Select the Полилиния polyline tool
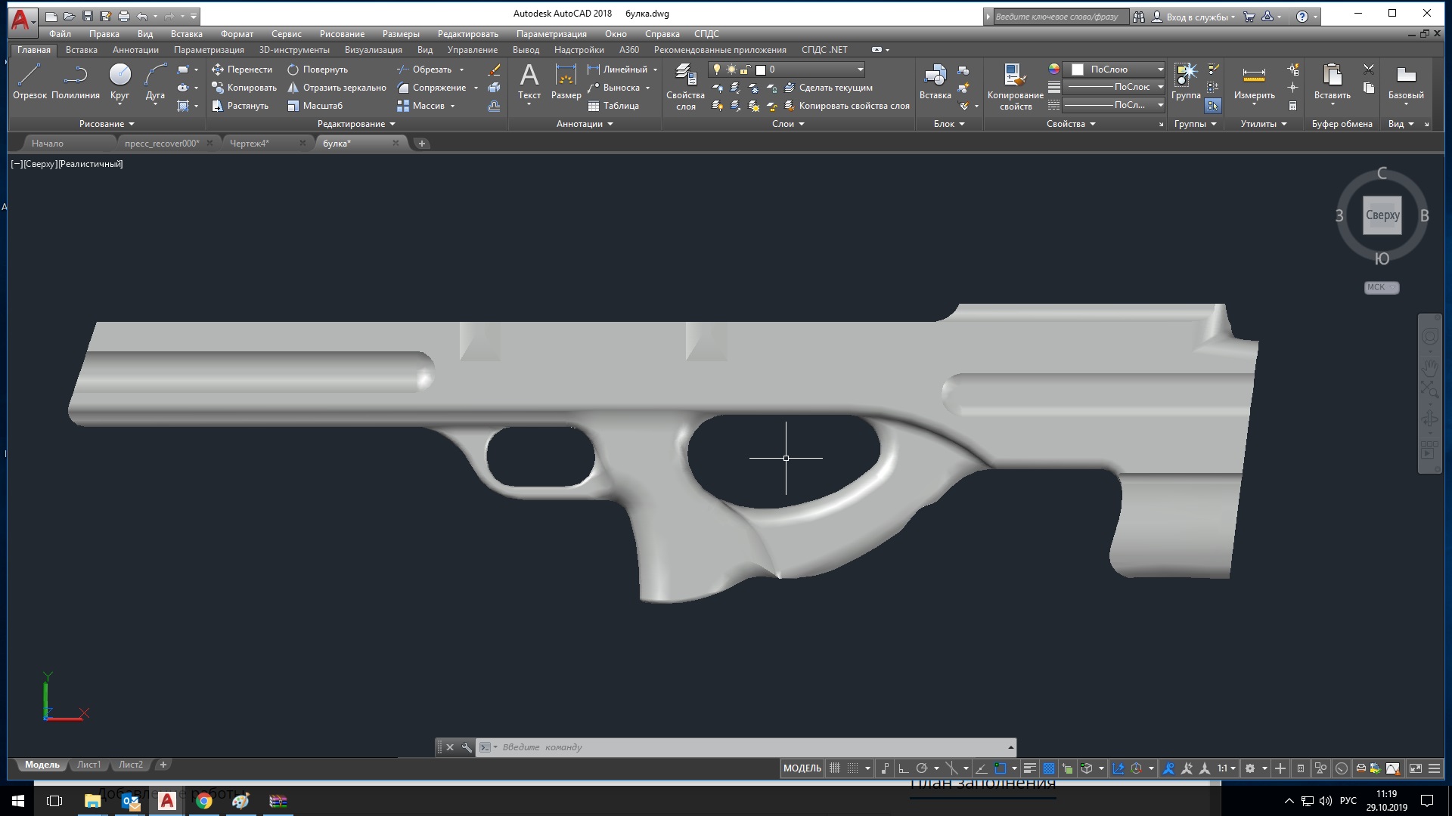Viewport: 1452px width, 816px height. point(76,81)
